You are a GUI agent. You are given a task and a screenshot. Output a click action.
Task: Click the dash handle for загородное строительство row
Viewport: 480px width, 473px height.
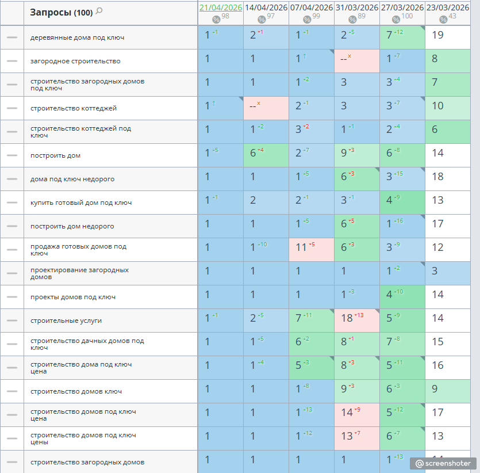pos(12,61)
